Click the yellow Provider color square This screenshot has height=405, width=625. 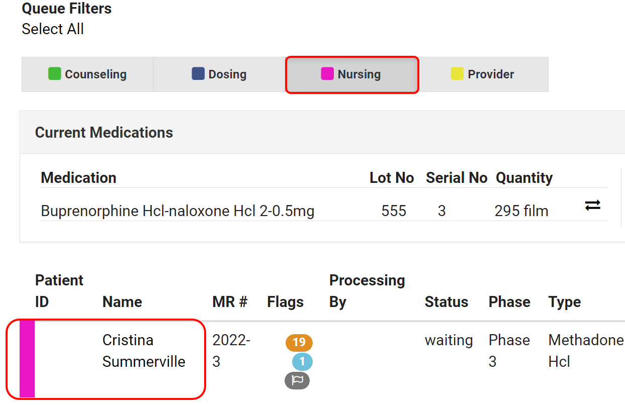coord(457,74)
